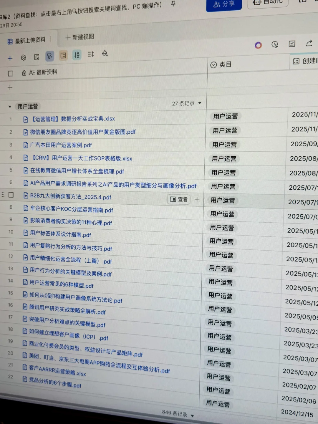Screen dimensions: 318x424
Task: Open the 27 条记录 dropdown arrow
Action: pyautogui.click(x=200, y=103)
